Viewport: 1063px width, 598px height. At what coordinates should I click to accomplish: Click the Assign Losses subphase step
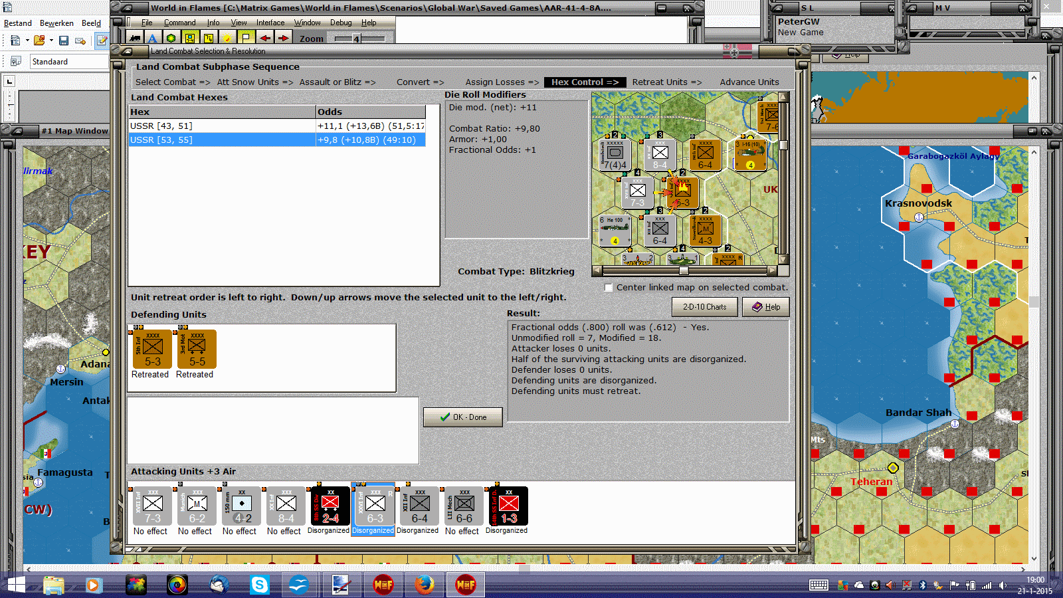[x=502, y=82]
